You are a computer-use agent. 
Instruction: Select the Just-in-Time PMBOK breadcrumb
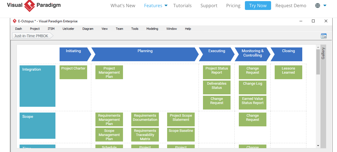(33, 36)
